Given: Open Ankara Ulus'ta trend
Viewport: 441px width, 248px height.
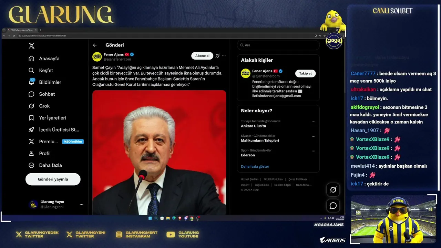Looking at the screenshot, I should (x=253, y=126).
